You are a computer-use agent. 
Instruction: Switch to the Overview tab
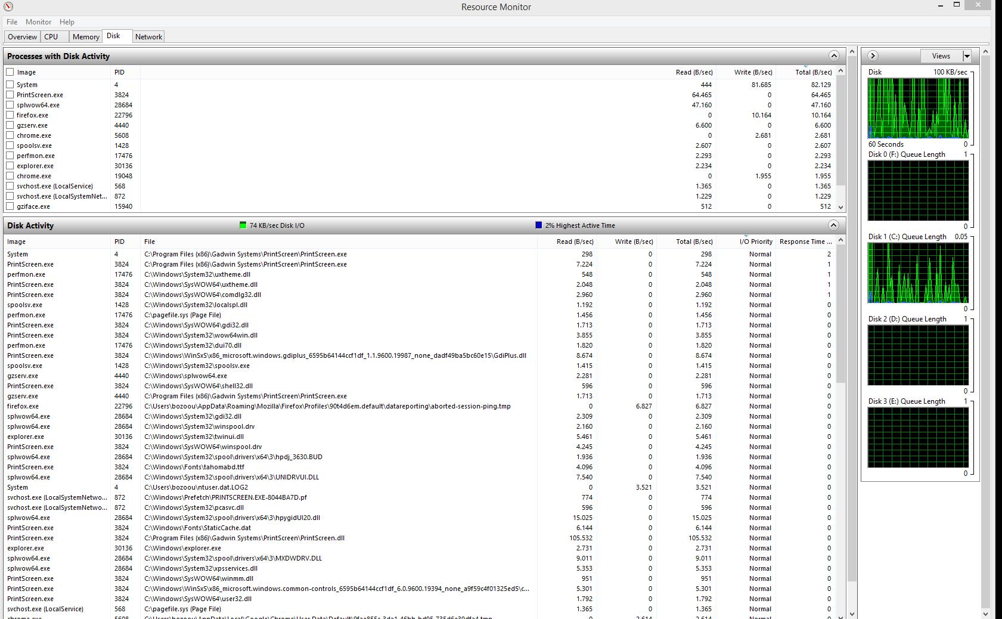coord(22,37)
